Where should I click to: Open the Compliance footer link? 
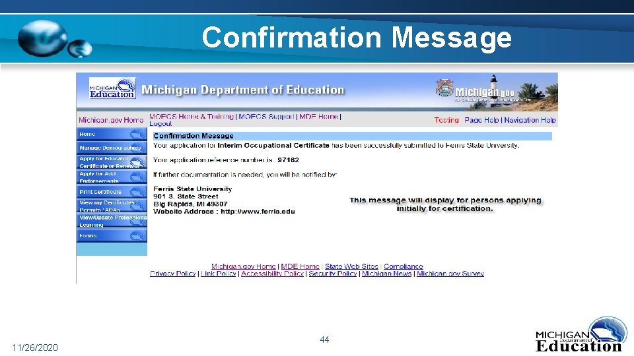(x=403, y=266)
